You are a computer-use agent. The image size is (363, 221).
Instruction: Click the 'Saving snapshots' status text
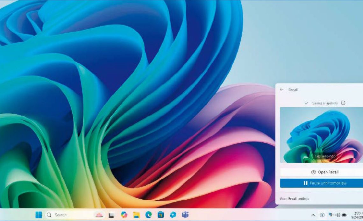click(325, 103)
